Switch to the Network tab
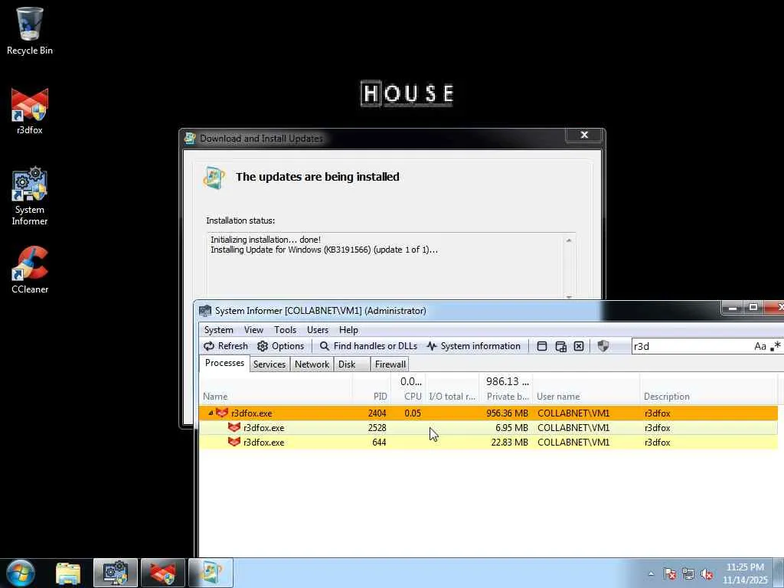 (312, 364)
